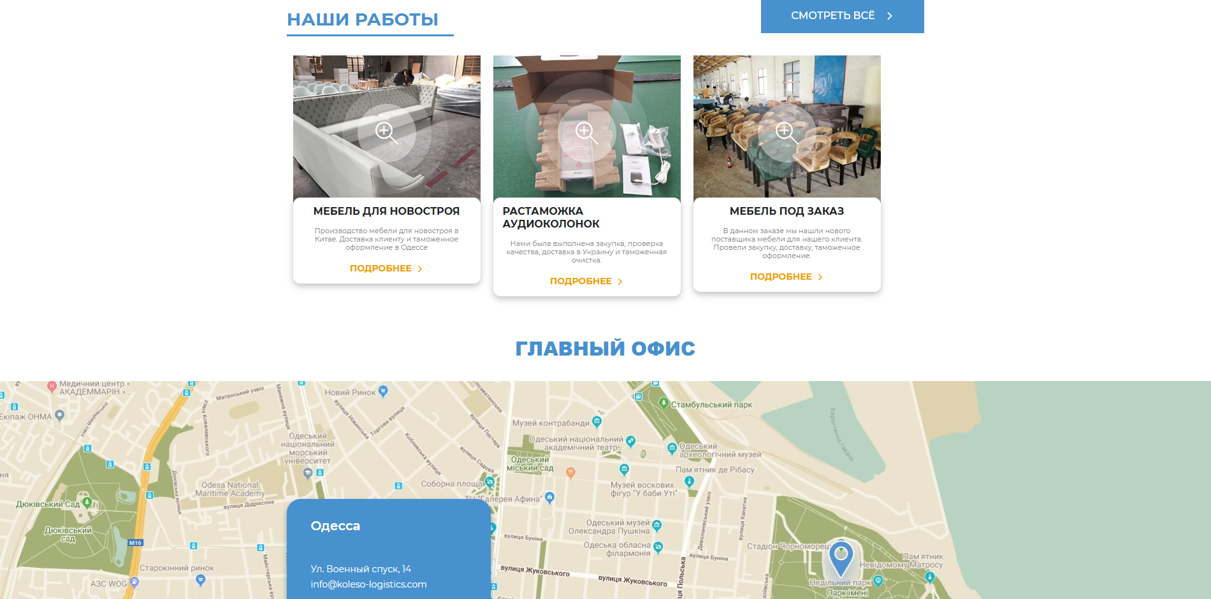Viewport: 1211px width, 599px height.
Task: Click the chevron arrow on СМОТРЕТЬ ВСЁ button
Action: 890,16
